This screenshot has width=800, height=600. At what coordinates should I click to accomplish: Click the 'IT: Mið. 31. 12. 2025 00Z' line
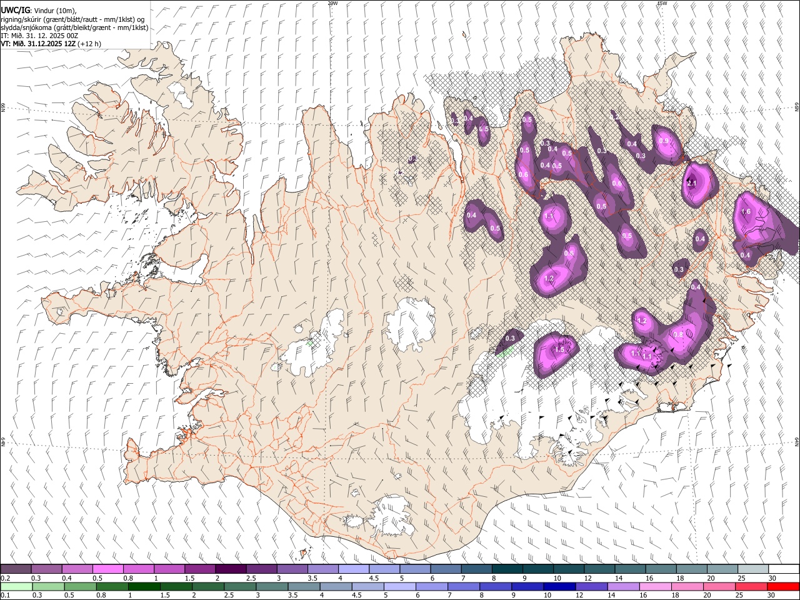pyautogui.click(x=39, y=36)
